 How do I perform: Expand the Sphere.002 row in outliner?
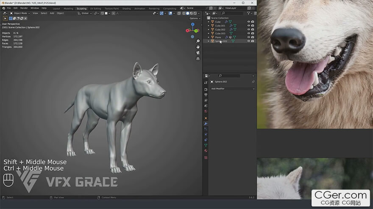(x=209, y=41)
